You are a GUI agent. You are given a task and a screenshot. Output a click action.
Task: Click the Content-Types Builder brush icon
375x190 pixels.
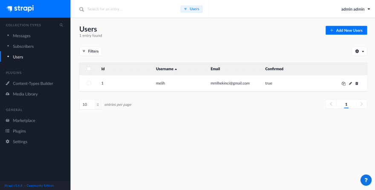[8, 83]
